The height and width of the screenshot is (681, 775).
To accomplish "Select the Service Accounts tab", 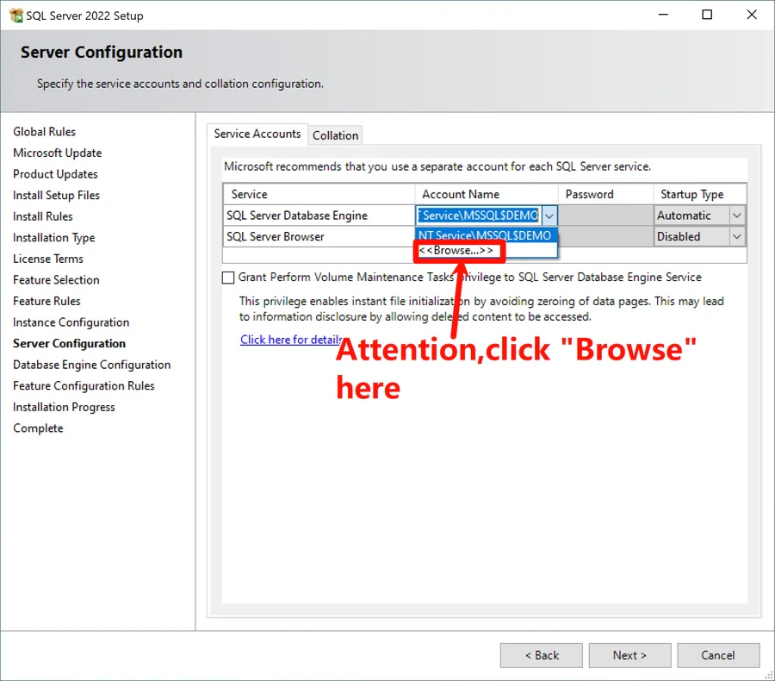I will [x=257, y=134].
